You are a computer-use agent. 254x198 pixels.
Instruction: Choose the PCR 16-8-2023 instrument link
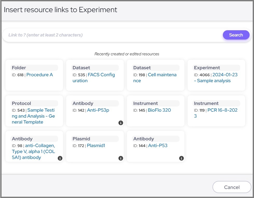pos(222,110)
